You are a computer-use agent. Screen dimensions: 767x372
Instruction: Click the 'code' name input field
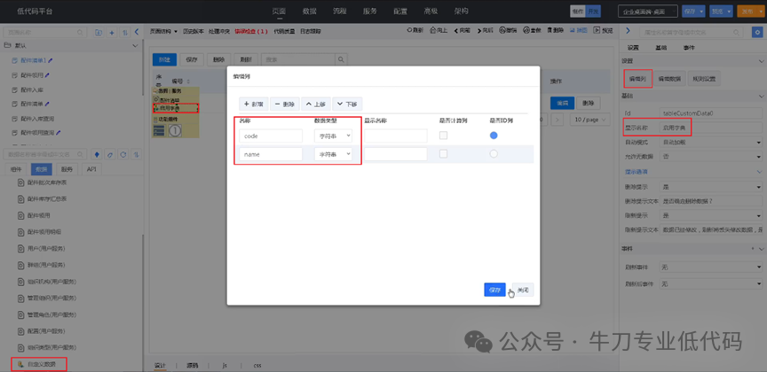pyautogui.click(x=271, y=136)
